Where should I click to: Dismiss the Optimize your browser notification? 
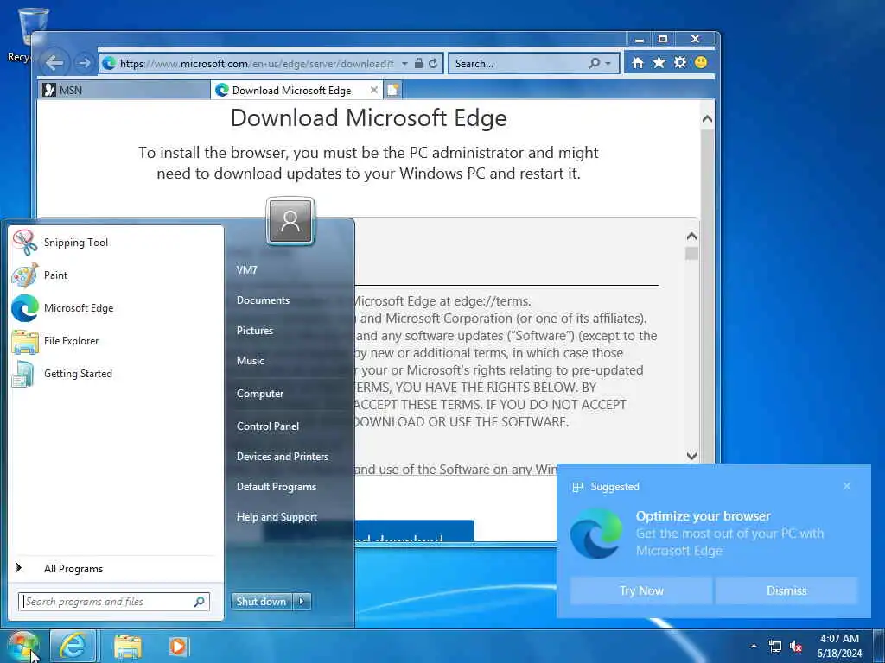click(786, 590)
